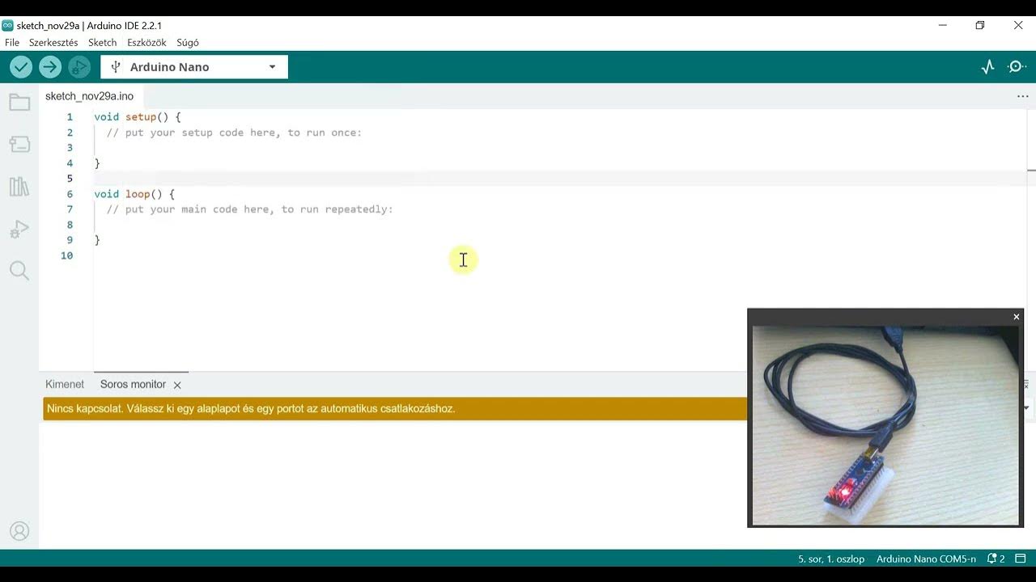Viewport: 1036px width, 582px height.
Task: Open the Serial Monitor magnifier icon
Action: tap(1017, 67)
